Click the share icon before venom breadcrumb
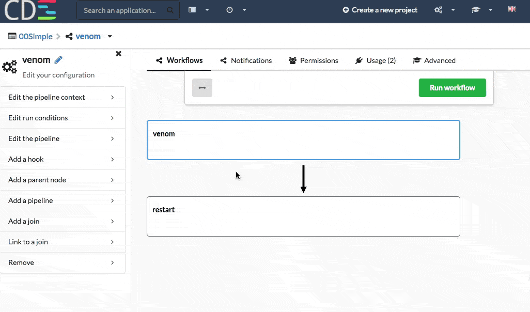The height and width of the screenshot is (312, 530). click(x=69, y=36)
